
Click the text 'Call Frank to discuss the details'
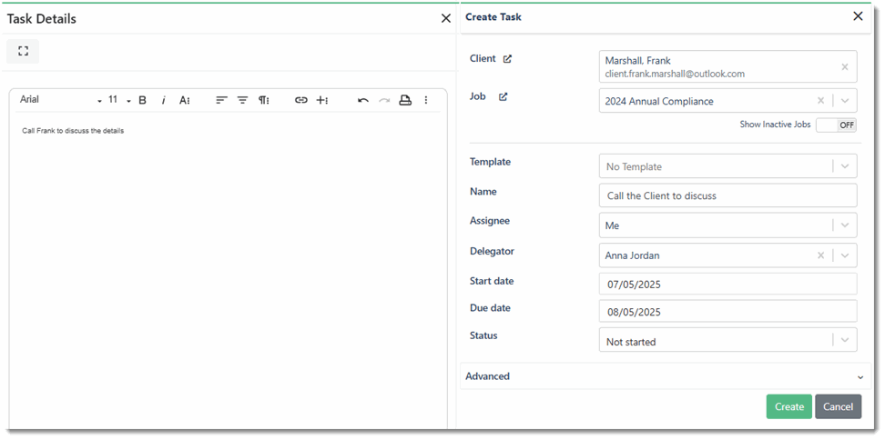coord(73,131)
